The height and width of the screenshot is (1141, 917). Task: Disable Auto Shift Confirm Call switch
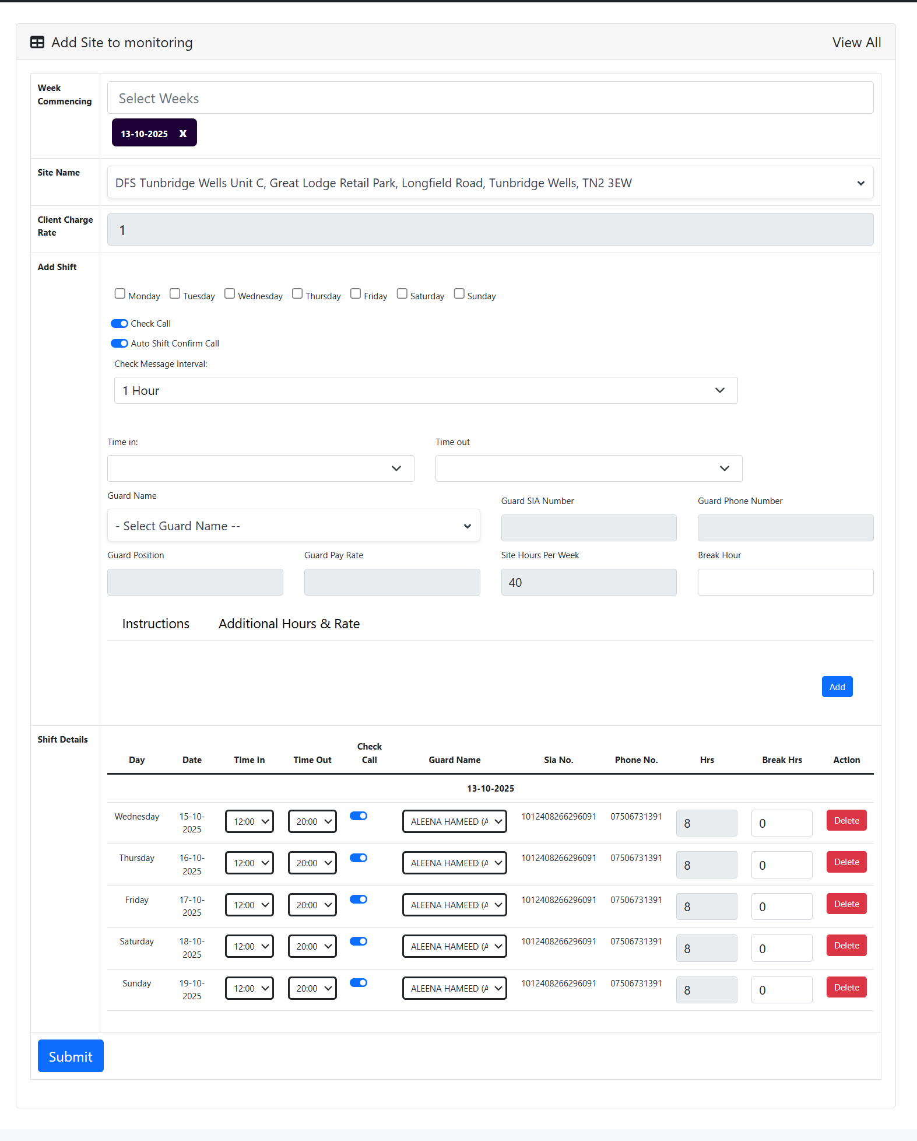120,344
